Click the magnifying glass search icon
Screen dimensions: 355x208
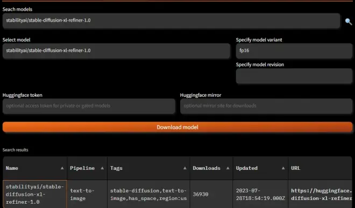point(348,21)
